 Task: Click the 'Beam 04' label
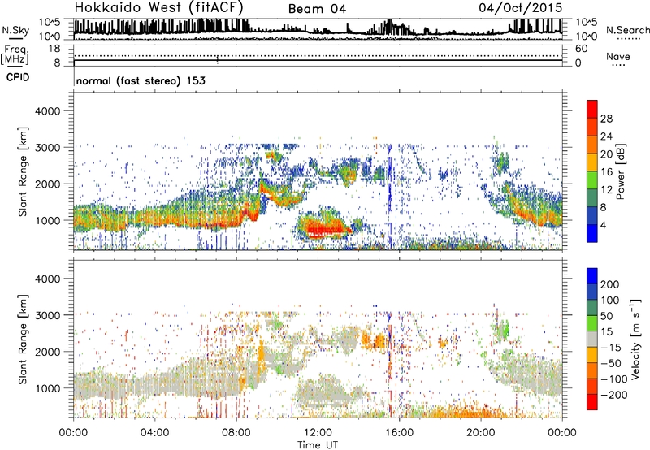tap(317, 9)
